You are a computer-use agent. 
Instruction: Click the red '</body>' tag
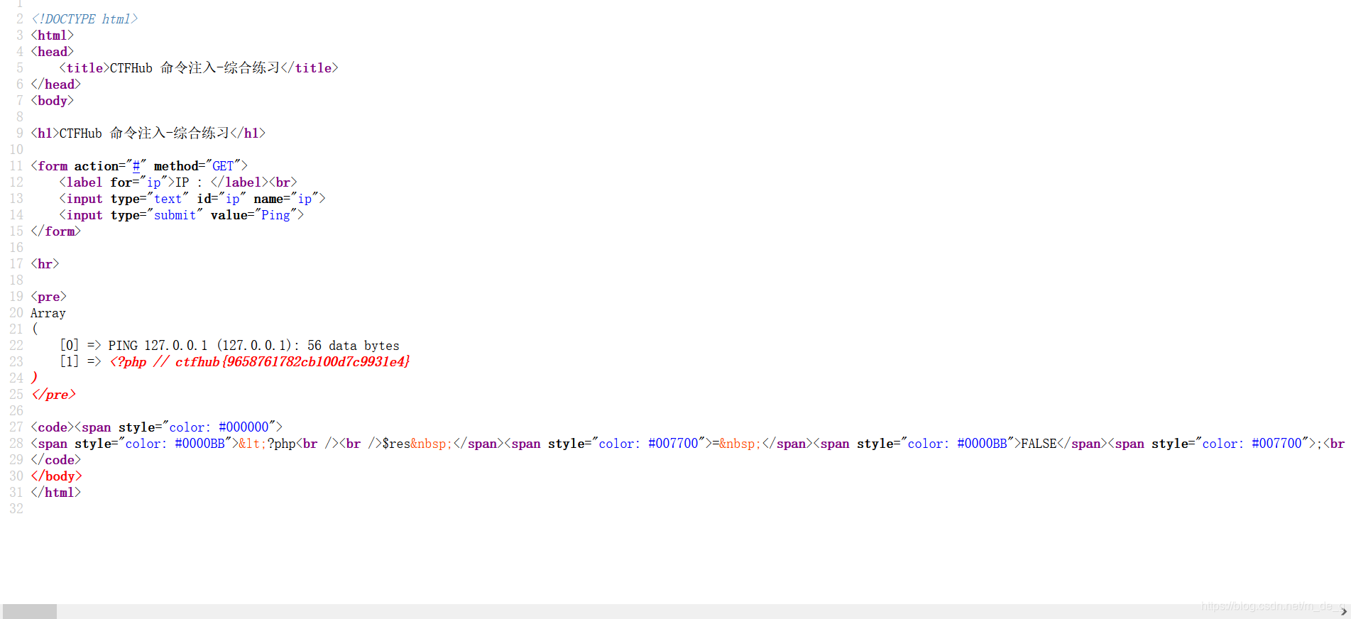(56, 476)
